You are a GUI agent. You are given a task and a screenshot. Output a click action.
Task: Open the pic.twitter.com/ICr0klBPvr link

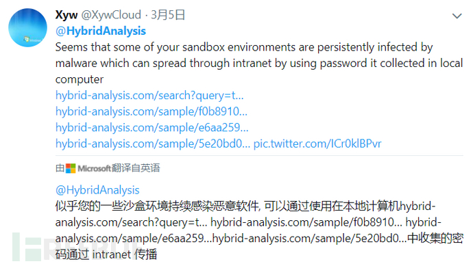[x=317, y=144]
